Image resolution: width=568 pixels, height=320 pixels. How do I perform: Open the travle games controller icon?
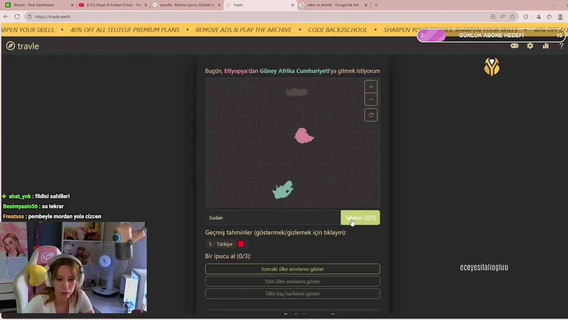click(x=514, y=46)
